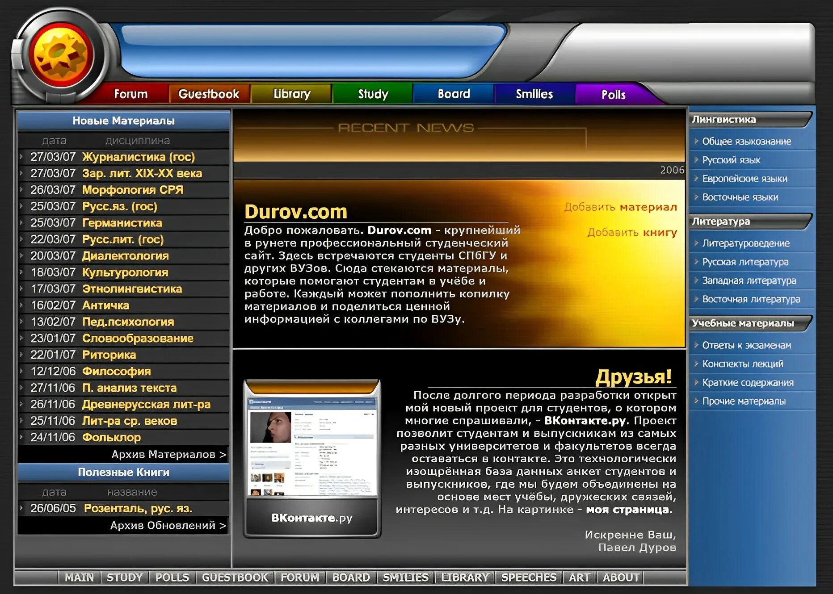Open the Smilies tab
The image size is (833, 594).
coord(534,94)
